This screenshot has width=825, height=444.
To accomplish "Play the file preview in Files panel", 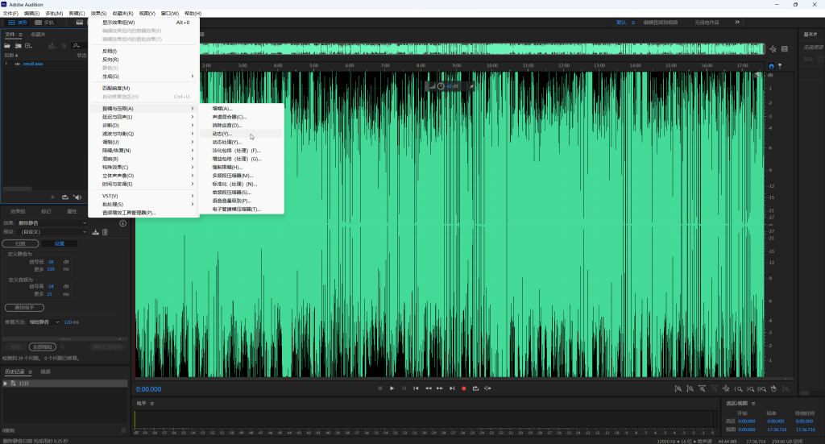I will (x=52, y=197).
